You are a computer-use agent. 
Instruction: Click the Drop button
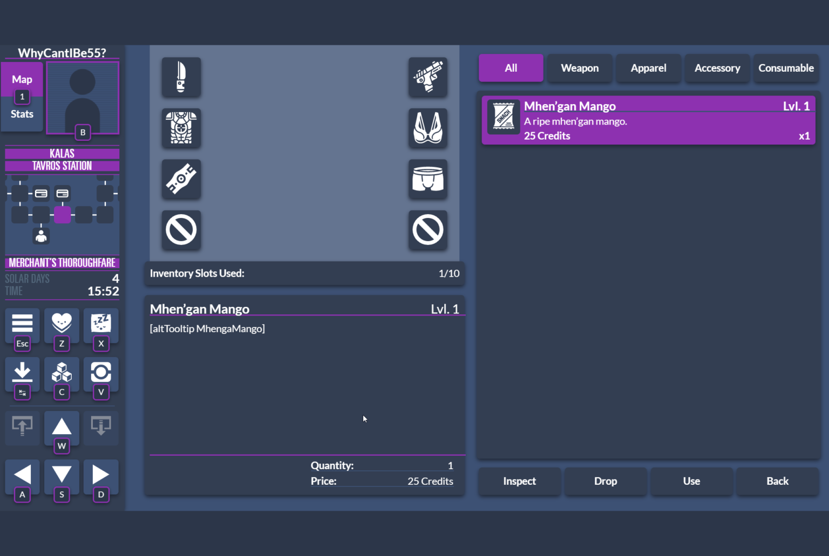coord(605,481)
